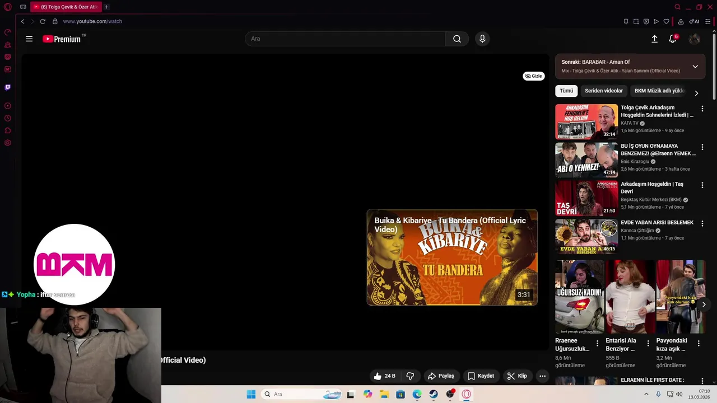Viewport: 717px width, 403px height.
Task: Select Seriden videolar filter chip
Action: [x=604, y=91]
